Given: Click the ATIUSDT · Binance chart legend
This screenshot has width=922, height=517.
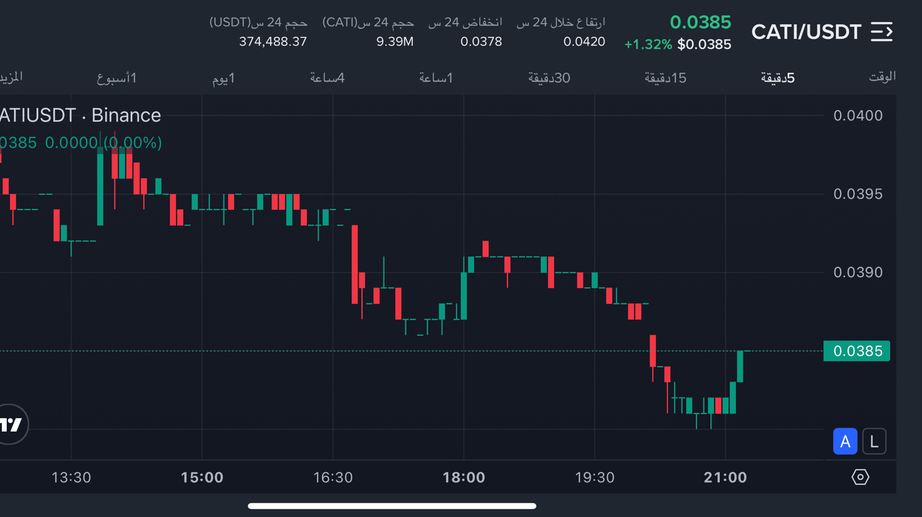Looking at the screenshot, I should pos(81,115).
